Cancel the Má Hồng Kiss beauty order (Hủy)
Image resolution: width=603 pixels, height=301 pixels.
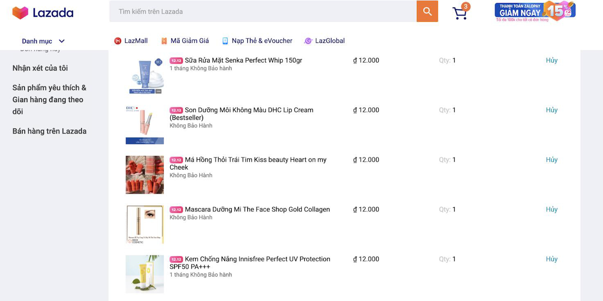pyautogui.click(x=551, y=160)
